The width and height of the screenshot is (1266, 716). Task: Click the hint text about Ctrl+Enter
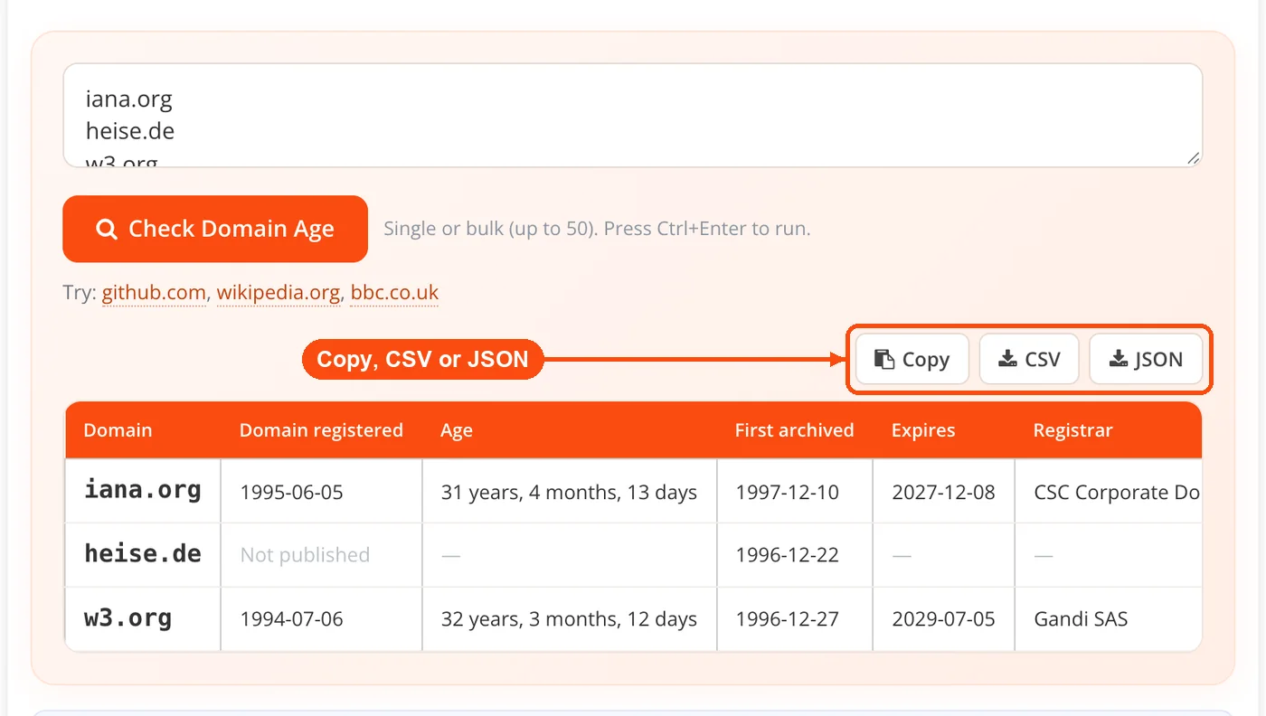tap(597, 229)
